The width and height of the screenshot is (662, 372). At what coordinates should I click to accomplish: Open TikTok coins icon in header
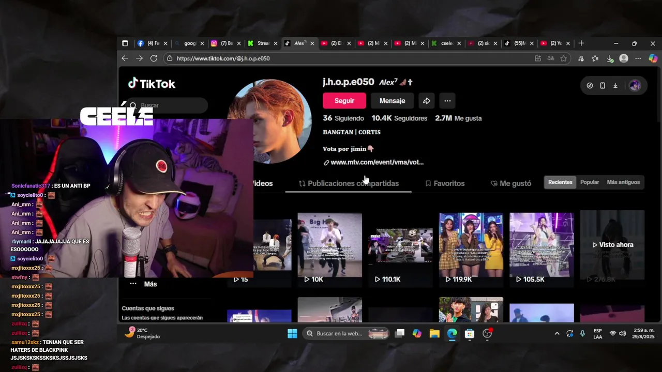590,86
